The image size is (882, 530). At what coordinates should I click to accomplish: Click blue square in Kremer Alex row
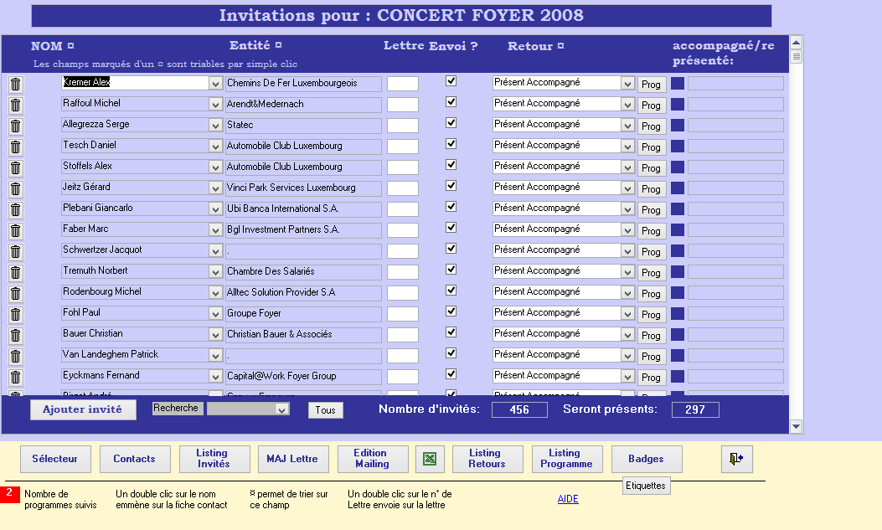pos(678,83)
